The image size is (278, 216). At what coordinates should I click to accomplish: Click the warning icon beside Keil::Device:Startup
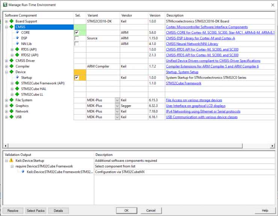click(11, 161)
